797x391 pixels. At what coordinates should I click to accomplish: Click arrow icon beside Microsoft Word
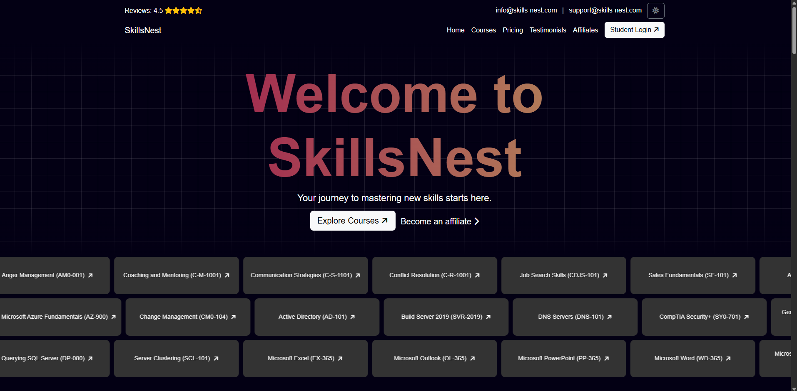pyautogui.click(x=728, y=358)
